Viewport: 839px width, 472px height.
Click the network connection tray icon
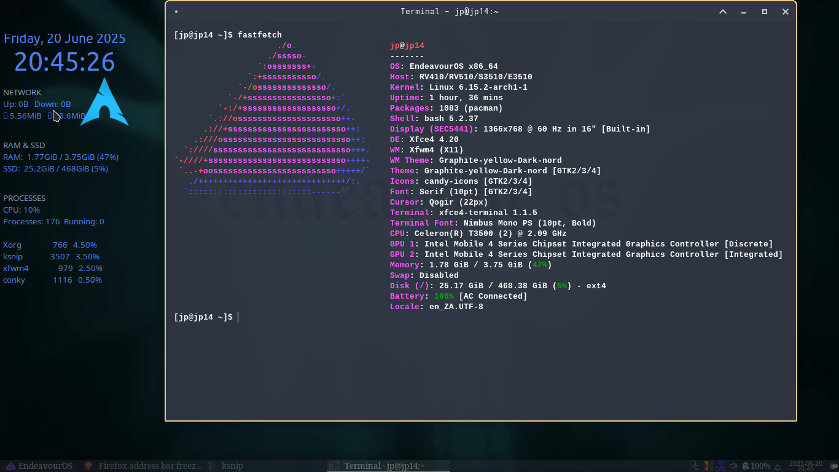(x=695, y=466)
